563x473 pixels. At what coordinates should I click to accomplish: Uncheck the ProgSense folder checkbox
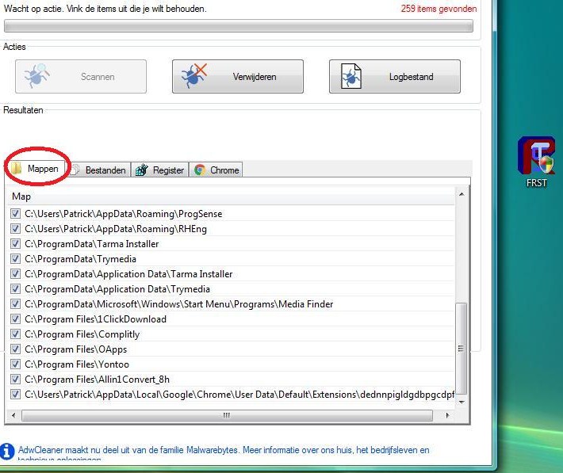tap(15, 214)
